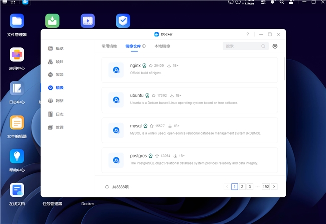The width and height of the screenshot is (326, 224).
Task: Click the refresh icon beside 共3838项
Action: [107, 187]
